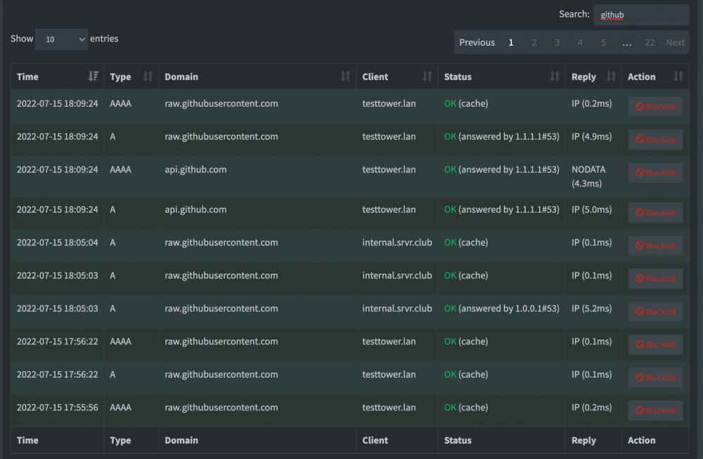The width and height of the screenshot is (703, 459).
Task: Blacklist the AAAA api.github.com query
Action: click(655, 173)
